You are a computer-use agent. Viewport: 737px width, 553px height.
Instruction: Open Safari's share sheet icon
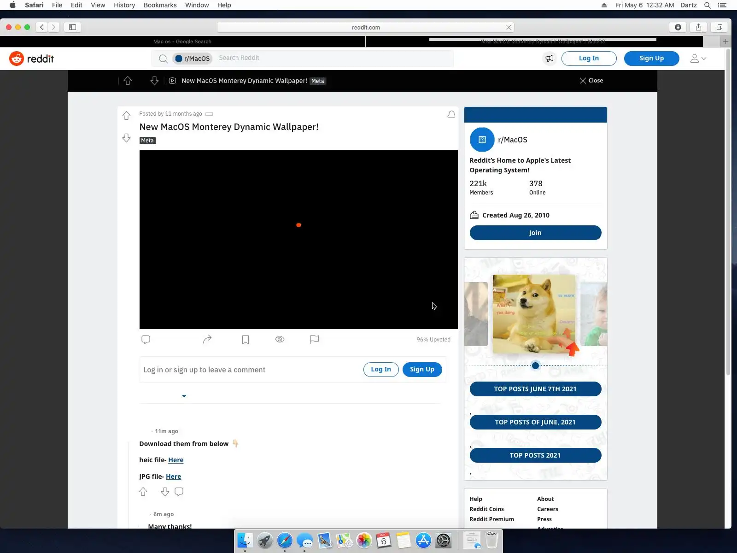pos(699,27)
